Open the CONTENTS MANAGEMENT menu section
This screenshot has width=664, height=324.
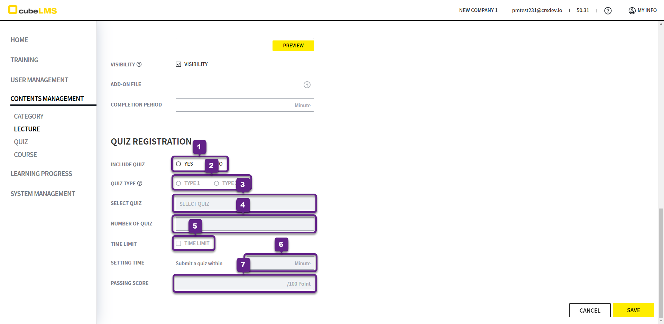pos(47,99)
